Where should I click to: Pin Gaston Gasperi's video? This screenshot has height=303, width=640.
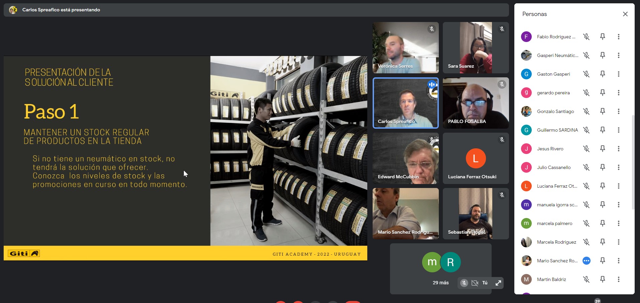coord(602,74)
